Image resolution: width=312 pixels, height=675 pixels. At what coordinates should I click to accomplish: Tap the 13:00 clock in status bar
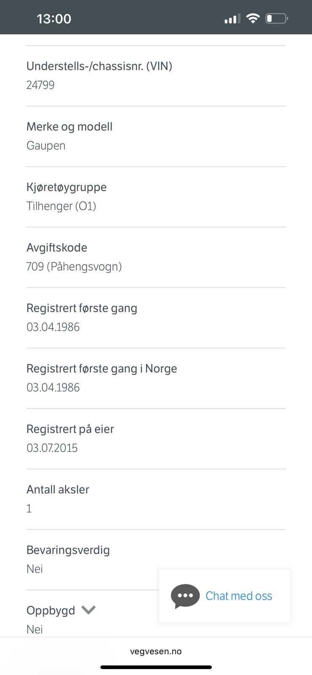[x=54, y=19]
